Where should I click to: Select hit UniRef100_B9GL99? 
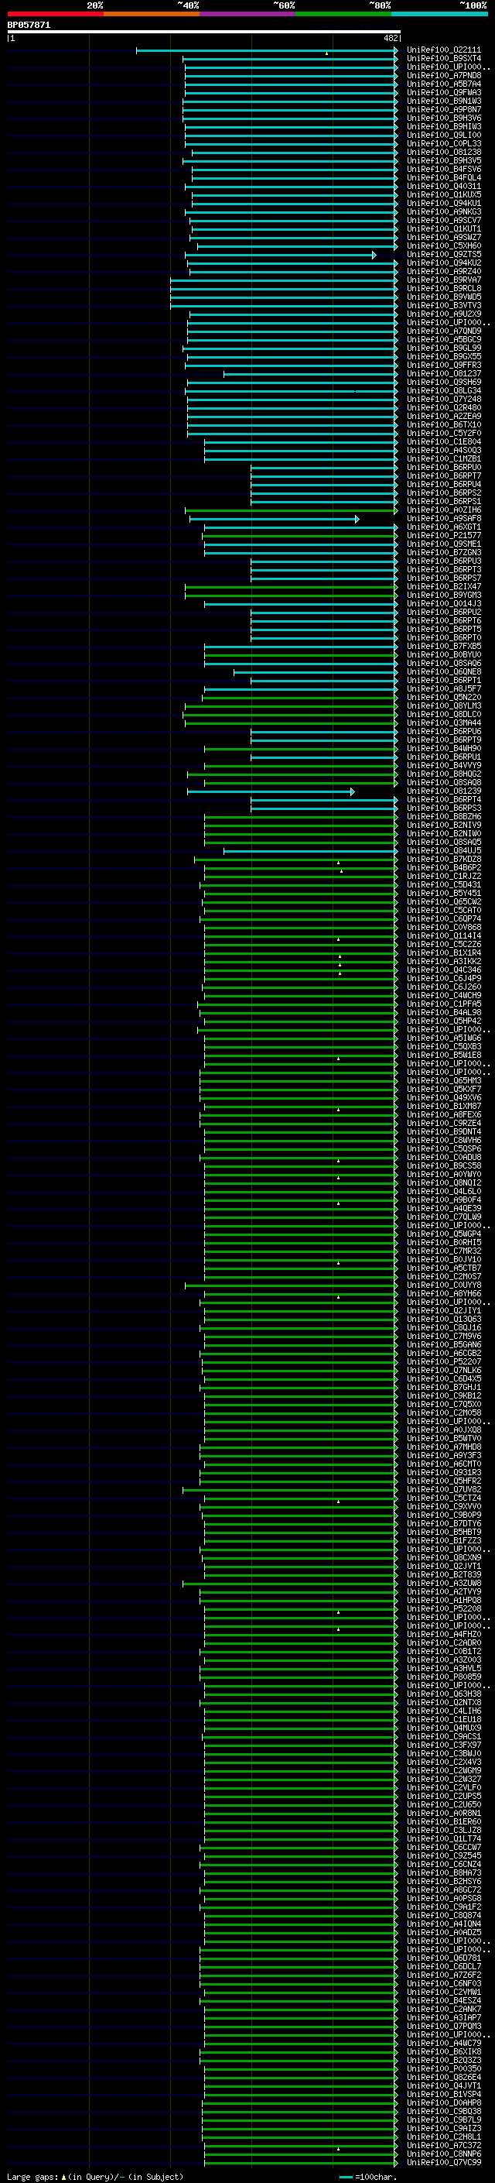pos(443,348)
